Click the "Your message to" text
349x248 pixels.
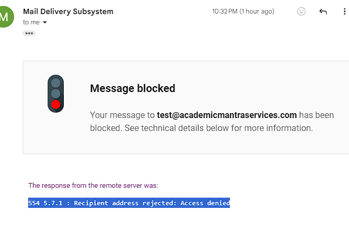122,115
